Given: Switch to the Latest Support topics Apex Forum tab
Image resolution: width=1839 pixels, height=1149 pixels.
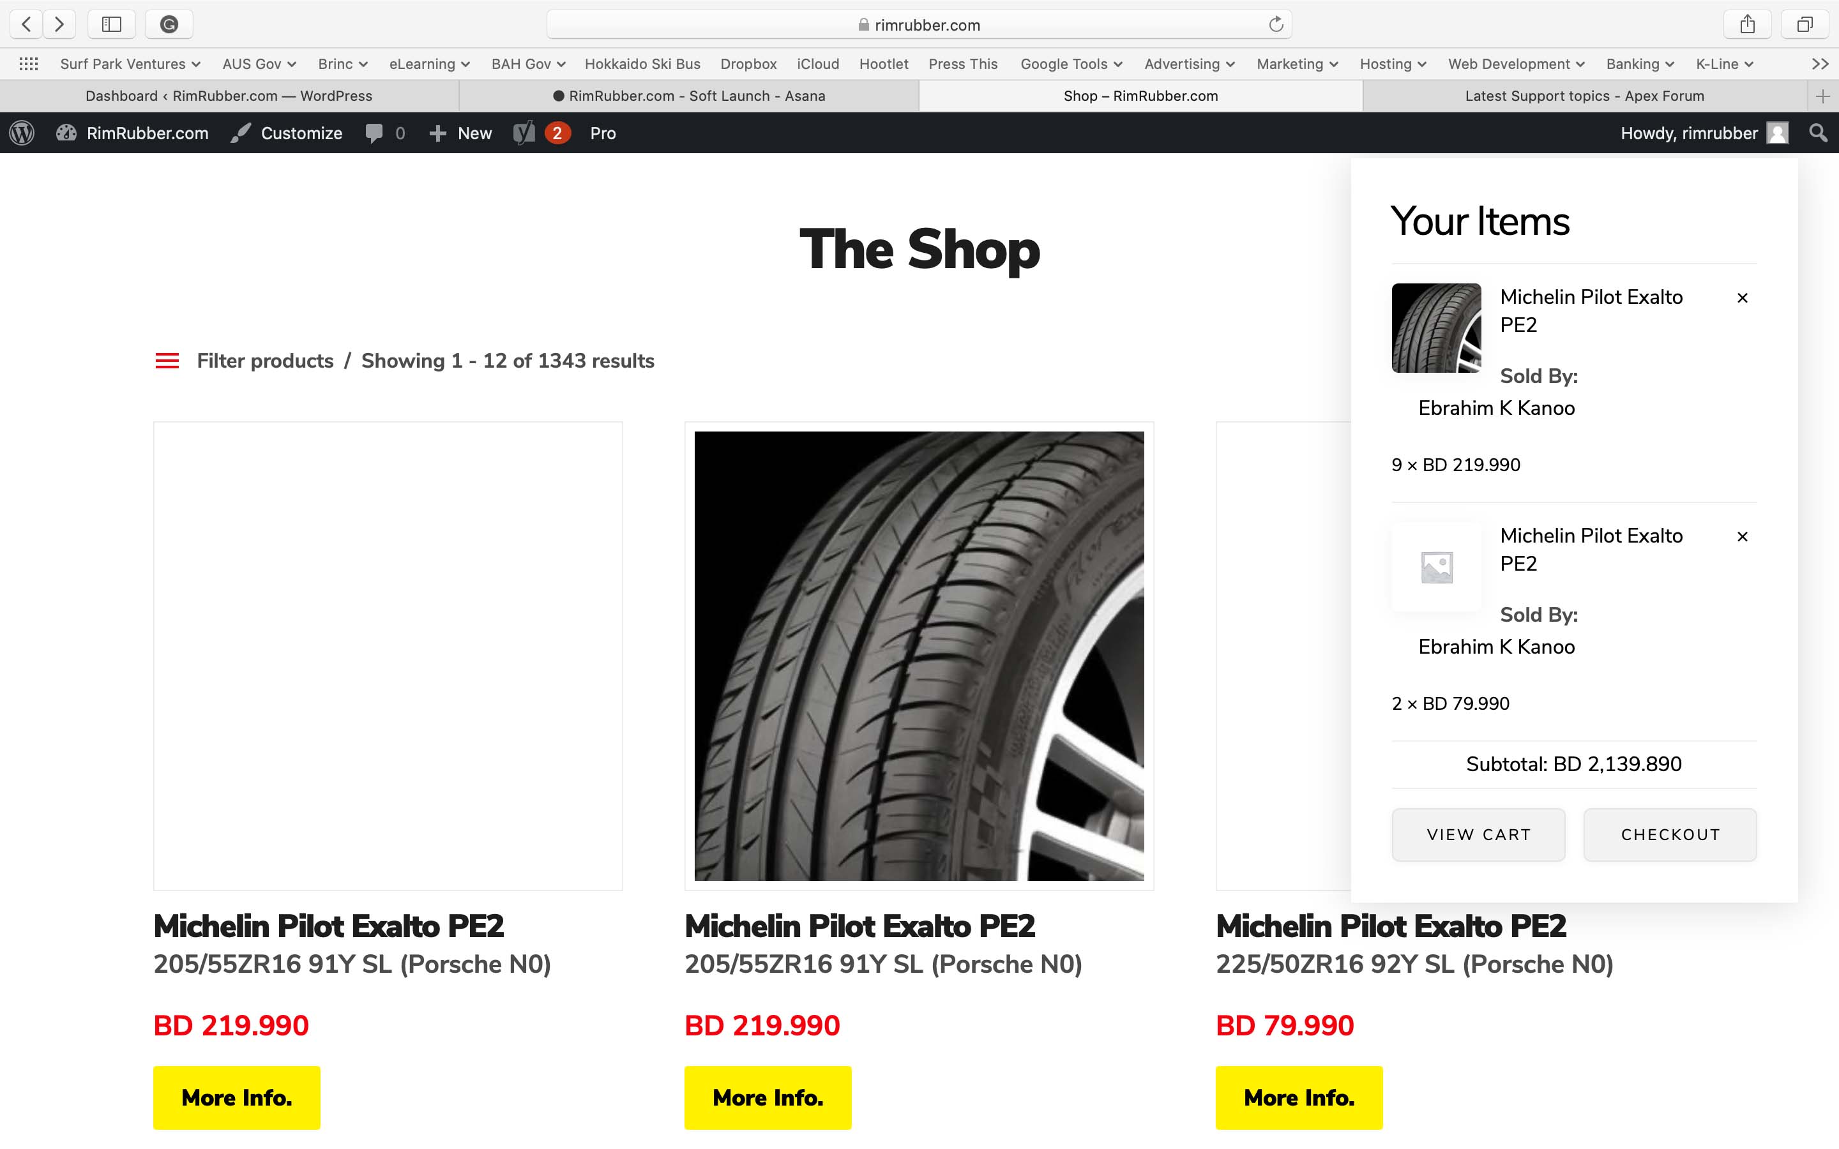Looking at the screenshot, I should click(x=1584, y=96).
